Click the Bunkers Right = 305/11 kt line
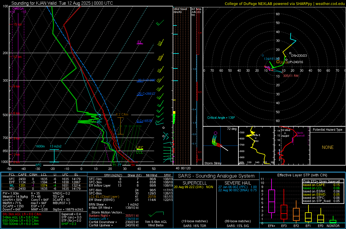 pyautogui.click(x=114, y=216)
